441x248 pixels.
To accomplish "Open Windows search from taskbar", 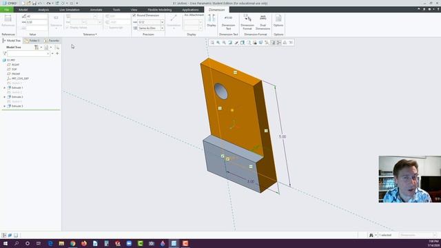I will click(17, 243).
